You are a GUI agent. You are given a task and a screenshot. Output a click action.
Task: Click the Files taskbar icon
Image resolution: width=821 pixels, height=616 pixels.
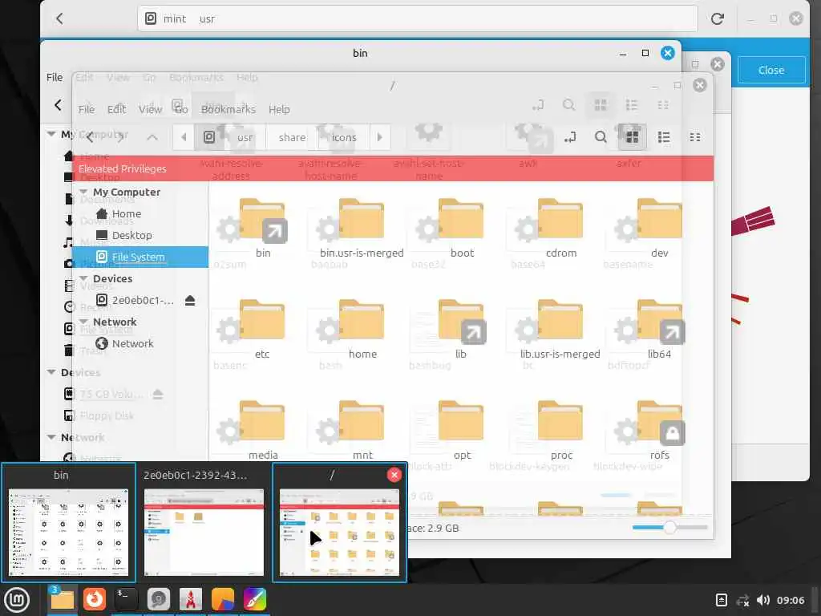(63, 599)
